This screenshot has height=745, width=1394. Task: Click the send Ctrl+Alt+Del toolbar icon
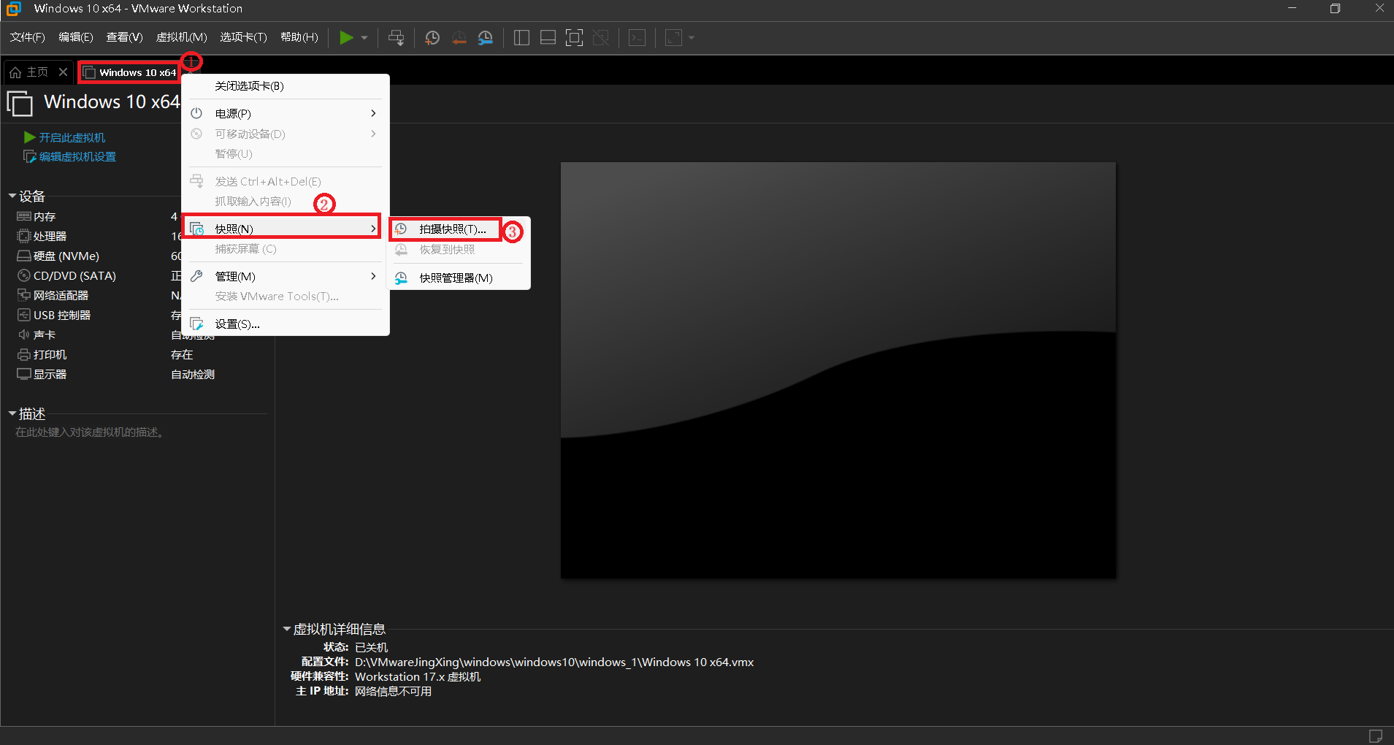[x=396, y=38]
